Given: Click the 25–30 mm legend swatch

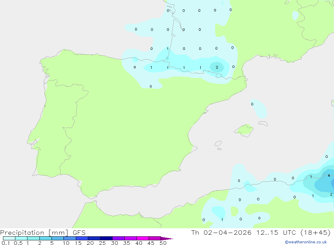Looking at the screenshot, I should [x=106, y=238].
